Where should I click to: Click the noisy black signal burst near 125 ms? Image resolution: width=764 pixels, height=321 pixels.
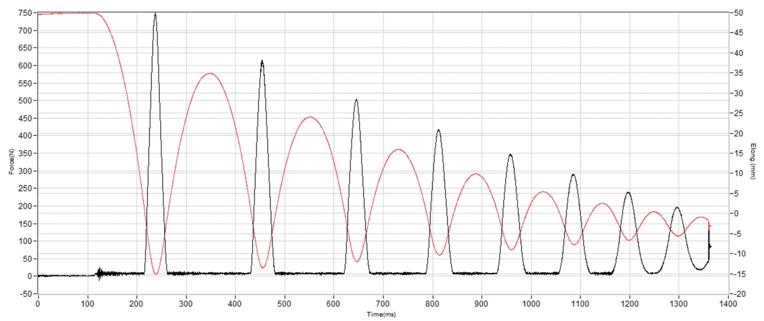(x=100, y=273)
